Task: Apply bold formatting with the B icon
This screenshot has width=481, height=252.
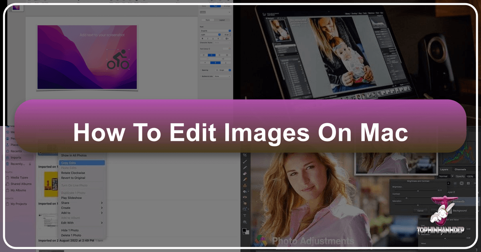Action: 202,38
